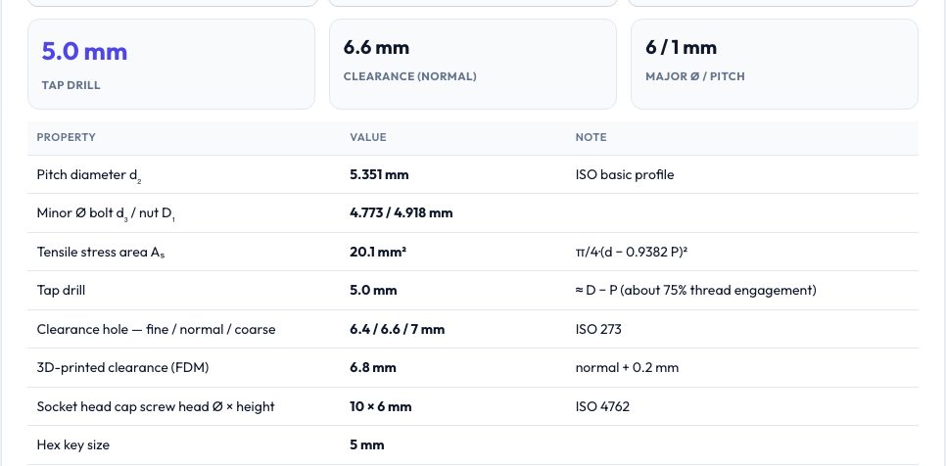This screenshot has width=946, height=466.
Task: Click the 3D-printed clearance (FDM) row
Action: pos(473,368)
